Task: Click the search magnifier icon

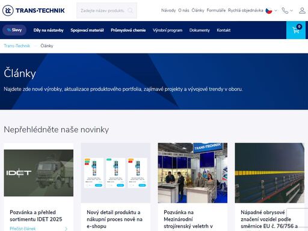Action: [x=130, y=10]
